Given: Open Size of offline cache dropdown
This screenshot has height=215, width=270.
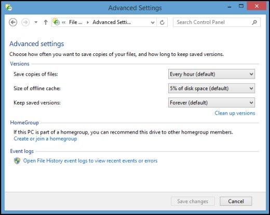Looking at the screenshot, I should [x=211, y=88].
